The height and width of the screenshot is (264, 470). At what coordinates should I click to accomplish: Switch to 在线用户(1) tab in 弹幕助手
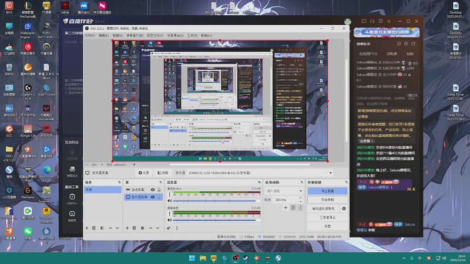coord(368,54)
